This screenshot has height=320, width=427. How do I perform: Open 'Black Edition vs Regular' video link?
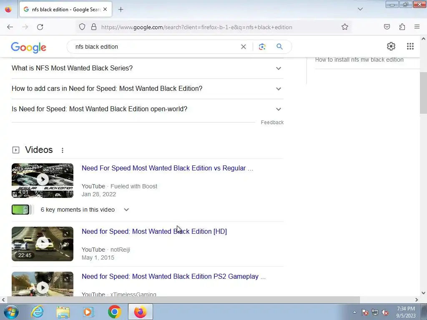click(167, 168)
